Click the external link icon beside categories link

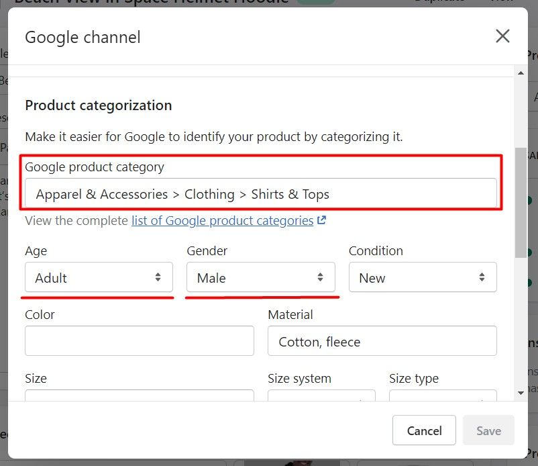click(x=321, y=220)
